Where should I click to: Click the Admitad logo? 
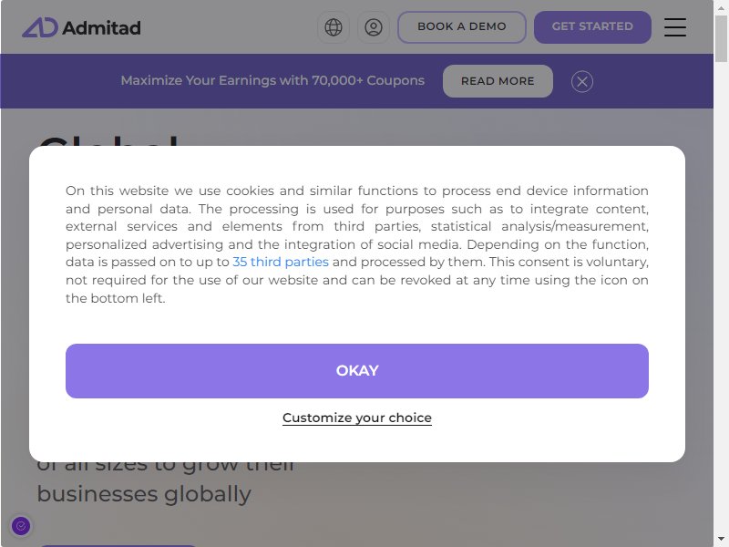81,27
